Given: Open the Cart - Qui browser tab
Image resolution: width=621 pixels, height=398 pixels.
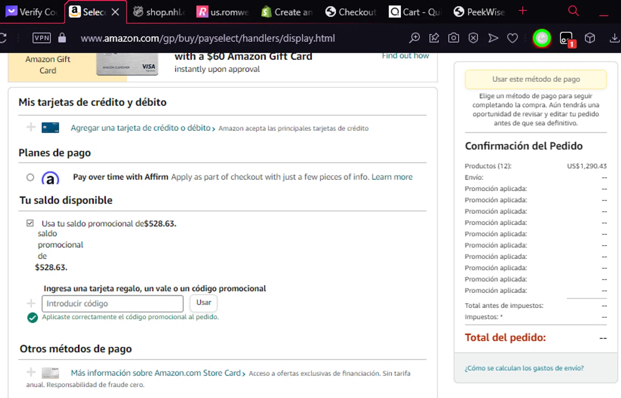Looking at the screenshot, I should [415, 12].
